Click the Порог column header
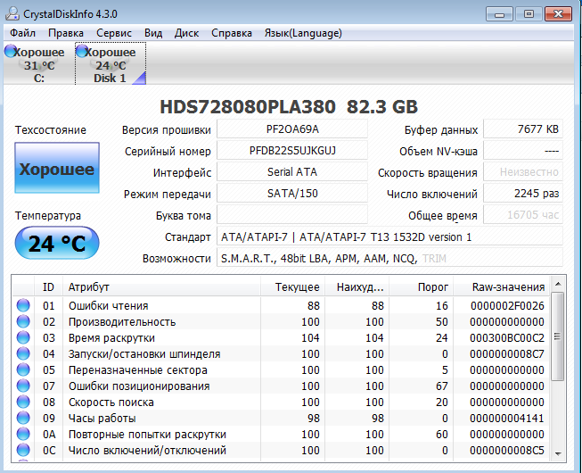The image size is (582, 473). pyautogui.click(x=421, y=286)
